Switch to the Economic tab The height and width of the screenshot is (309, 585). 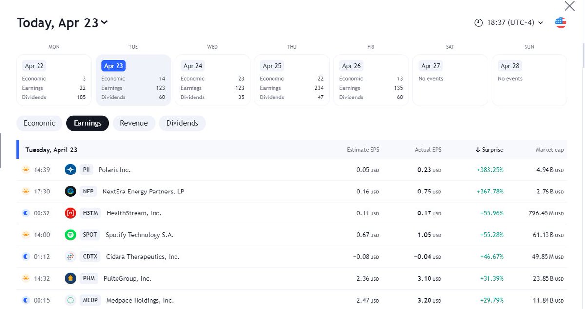(x=39, y=123)
